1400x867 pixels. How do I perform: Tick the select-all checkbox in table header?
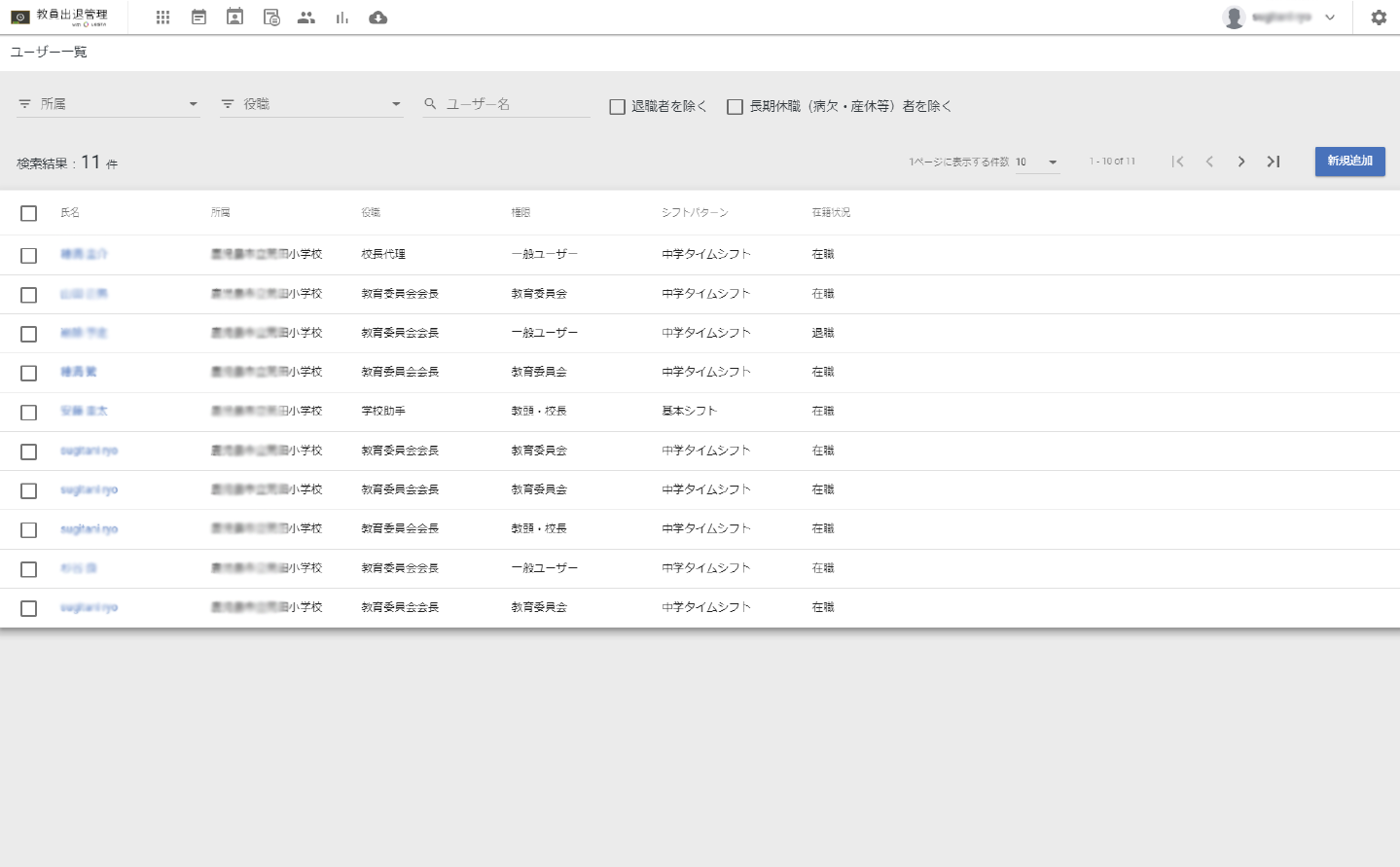point(28,213)
